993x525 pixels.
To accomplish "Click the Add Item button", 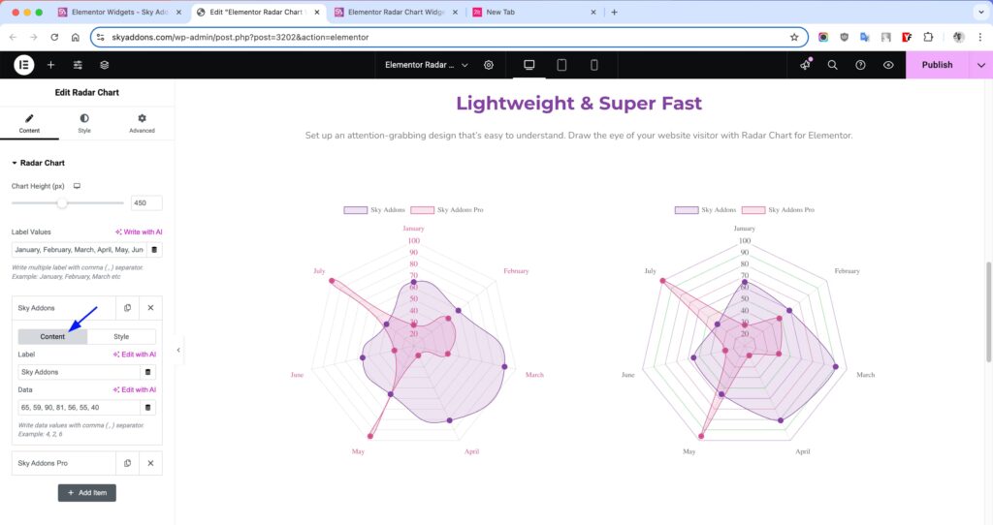I will click(86, 493).
